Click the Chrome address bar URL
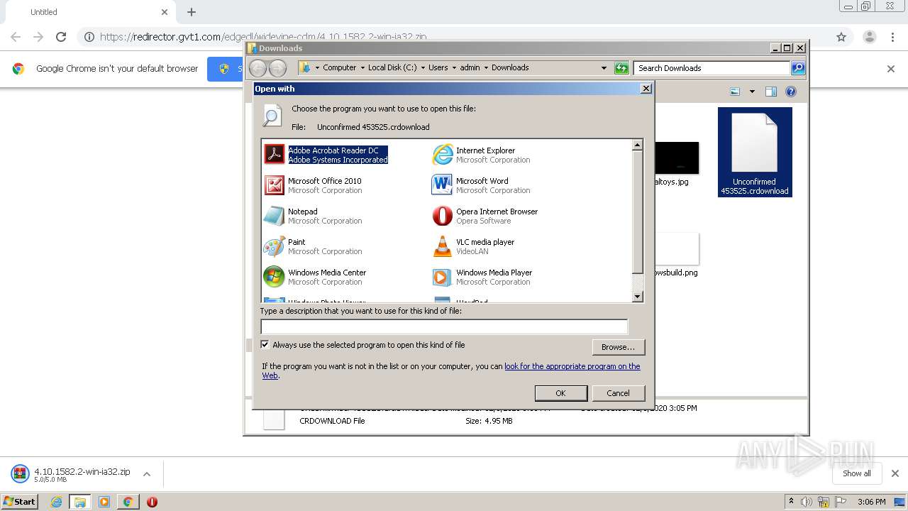Image resolution: width=908 pixels, height=511 pixels. [x=263, y=37]
